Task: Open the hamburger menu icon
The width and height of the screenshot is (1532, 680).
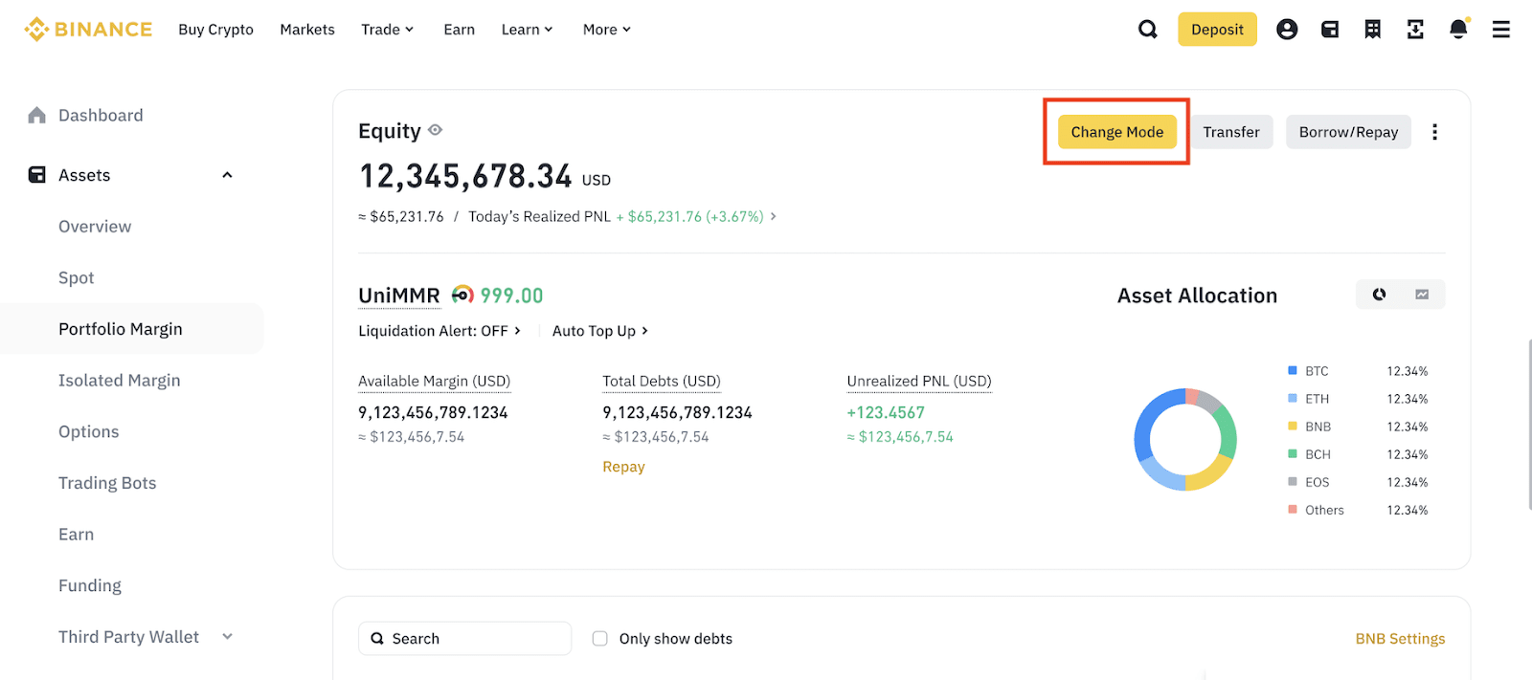Action: pos(1500,30)
